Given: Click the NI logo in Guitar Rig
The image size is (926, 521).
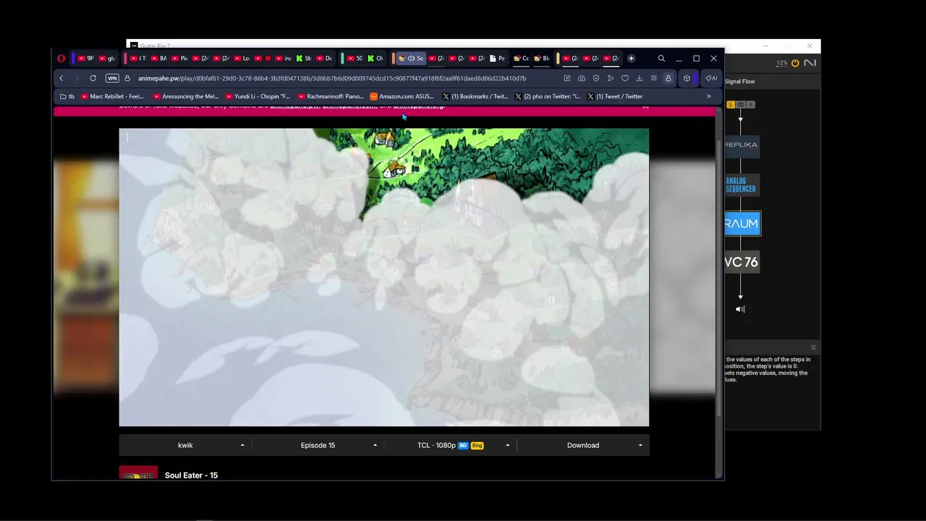Looking at the screenshot, I should coord(810,63).
